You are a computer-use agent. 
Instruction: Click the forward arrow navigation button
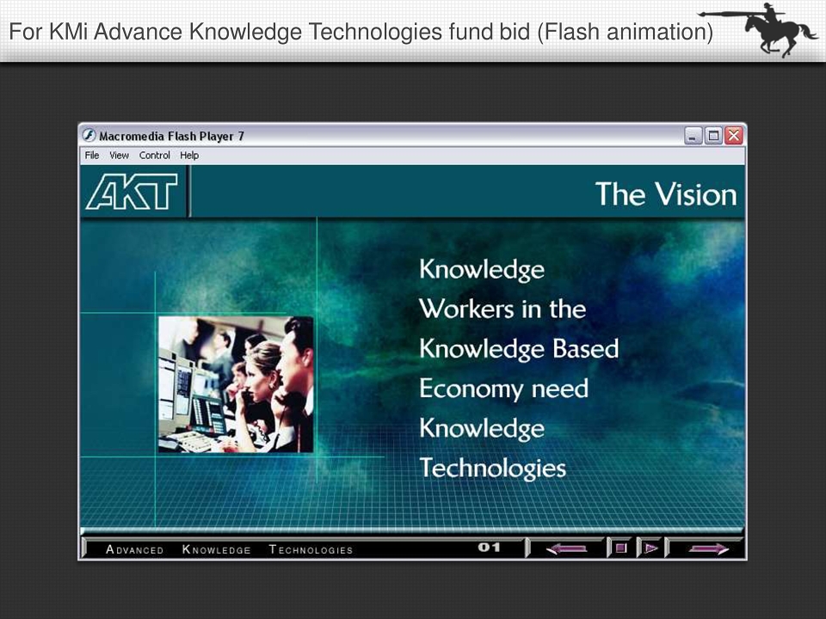coord(708,549)
